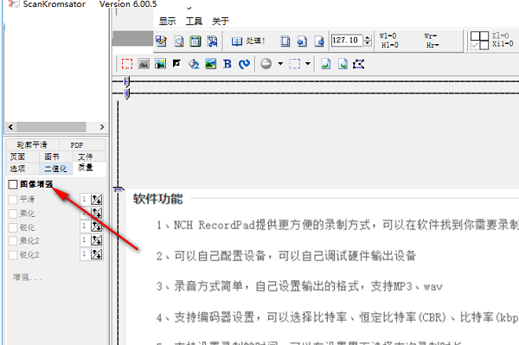Click the color landscape picture icon
The image size is (519, 345).
point(160,63)
